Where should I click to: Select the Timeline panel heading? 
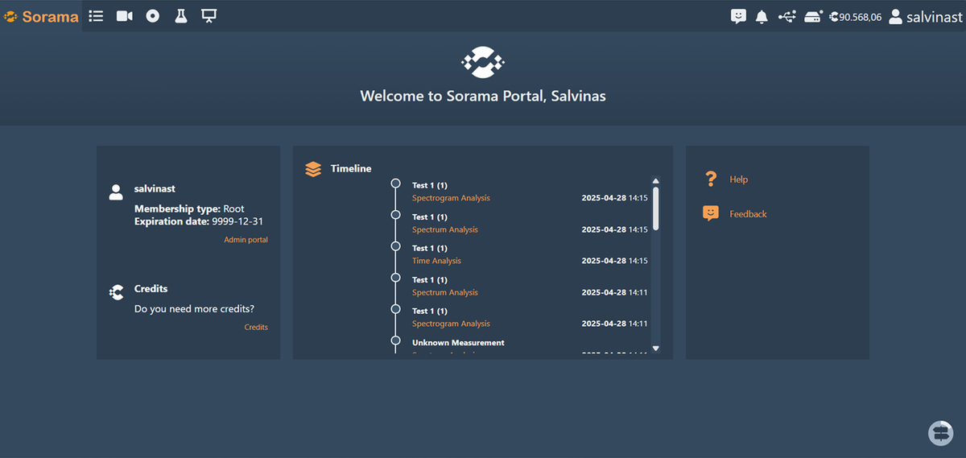click(351, 169)
